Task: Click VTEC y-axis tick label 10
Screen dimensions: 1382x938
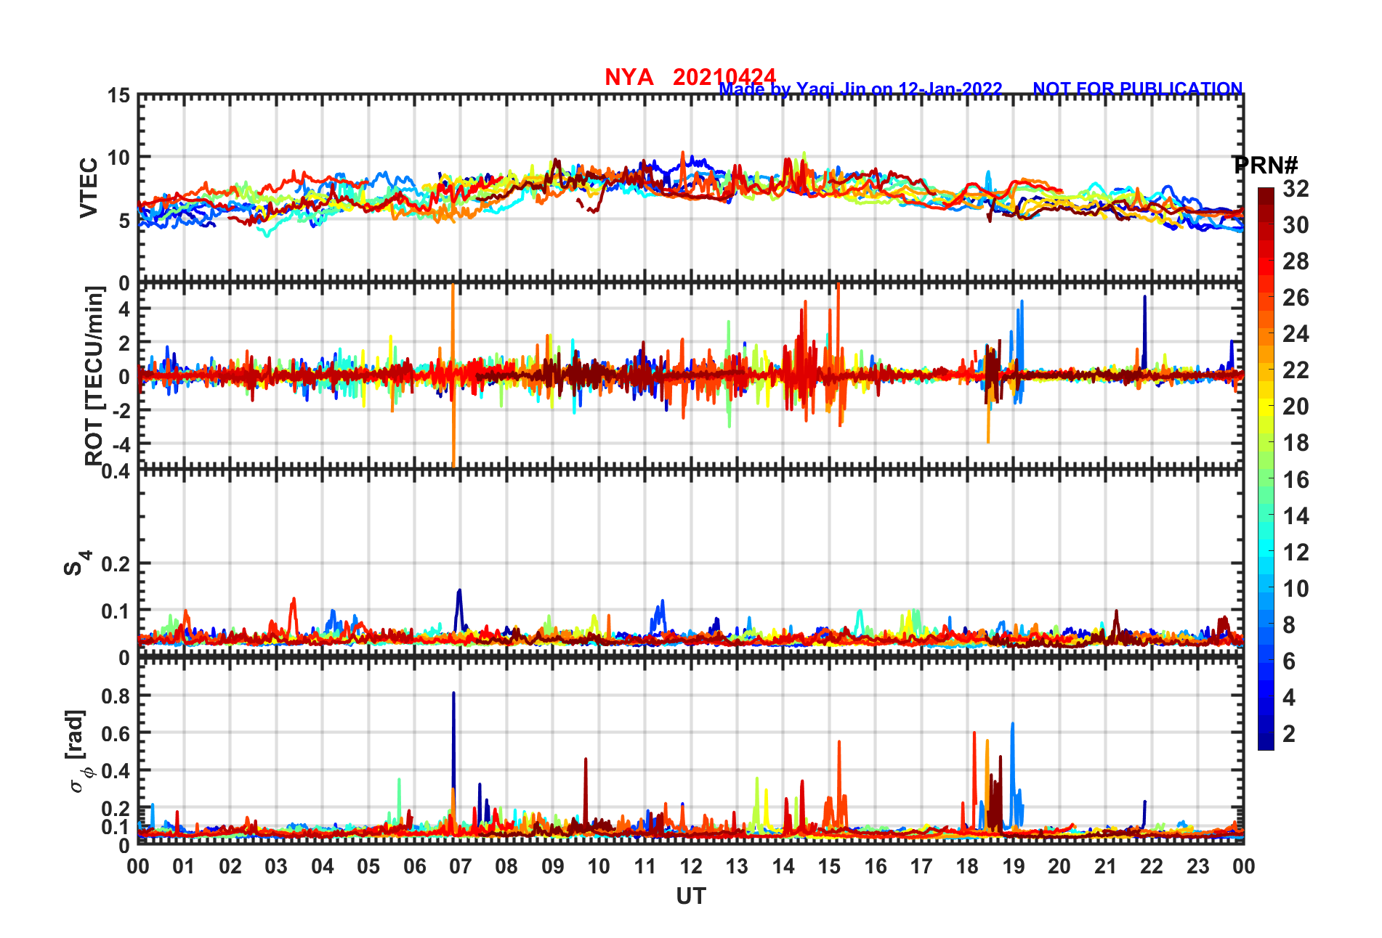Action: tap(119, 158)
